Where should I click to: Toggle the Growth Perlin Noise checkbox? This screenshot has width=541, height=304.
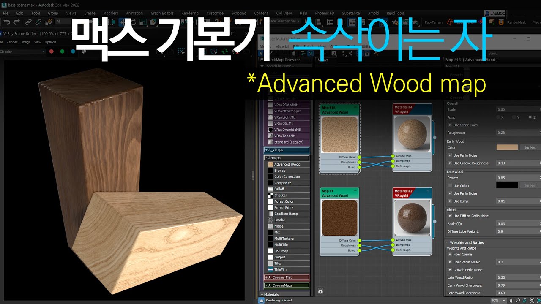450,270
